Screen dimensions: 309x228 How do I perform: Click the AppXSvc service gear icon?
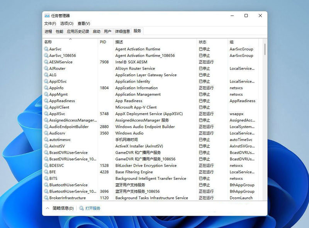(x=46, y=114)
